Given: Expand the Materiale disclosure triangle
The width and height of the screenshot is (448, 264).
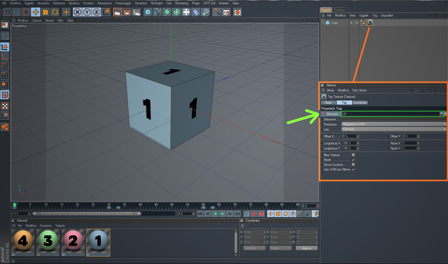Looking at the screenshot, I should (325, 114).
